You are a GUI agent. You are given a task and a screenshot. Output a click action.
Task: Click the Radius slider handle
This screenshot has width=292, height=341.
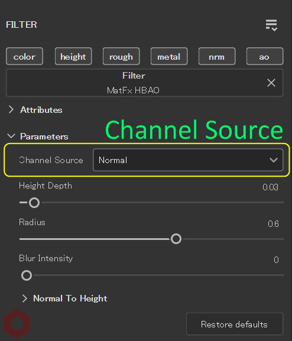pyautogui.click(x=176, y=239)
